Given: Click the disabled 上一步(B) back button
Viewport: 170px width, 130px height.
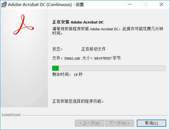Looking at the screenshot, I should (89, 123).
